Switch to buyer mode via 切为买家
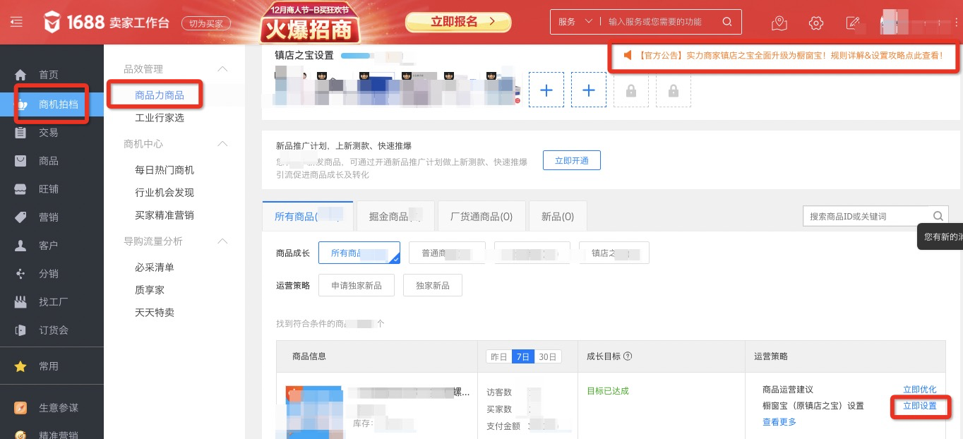963x439 pixels. 206,23
